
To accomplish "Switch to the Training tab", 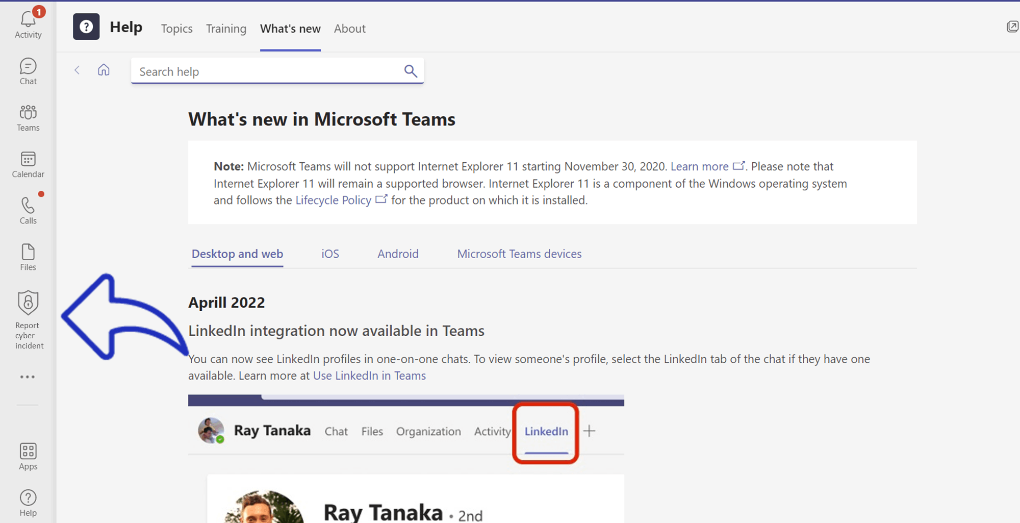I will 226,29.
